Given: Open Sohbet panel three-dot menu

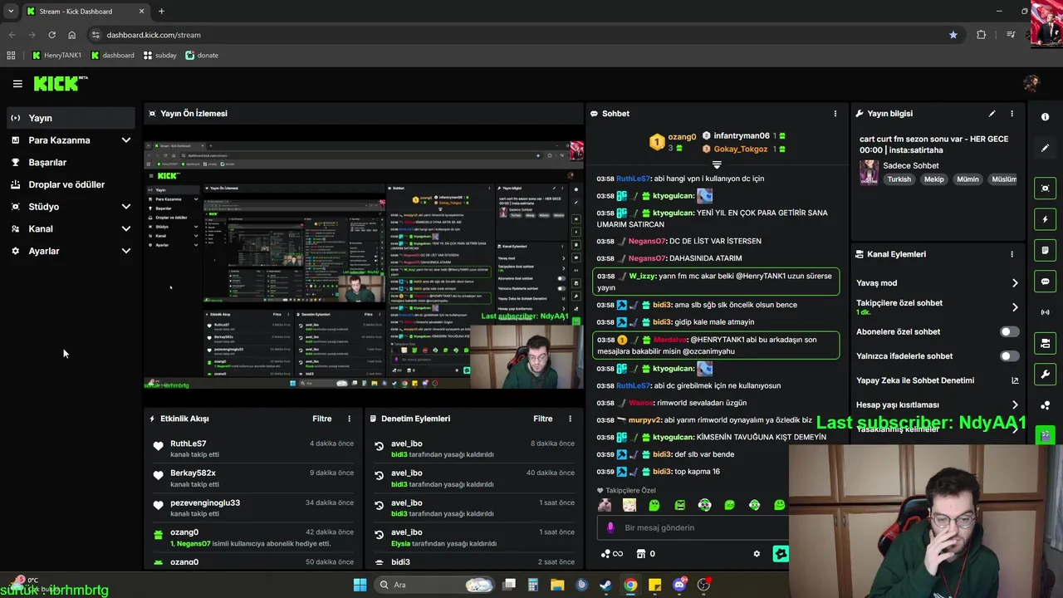Looking at the screenshot, I should (835, 114).
